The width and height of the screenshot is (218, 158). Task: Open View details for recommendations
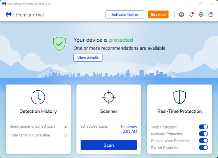coord(88,58)
